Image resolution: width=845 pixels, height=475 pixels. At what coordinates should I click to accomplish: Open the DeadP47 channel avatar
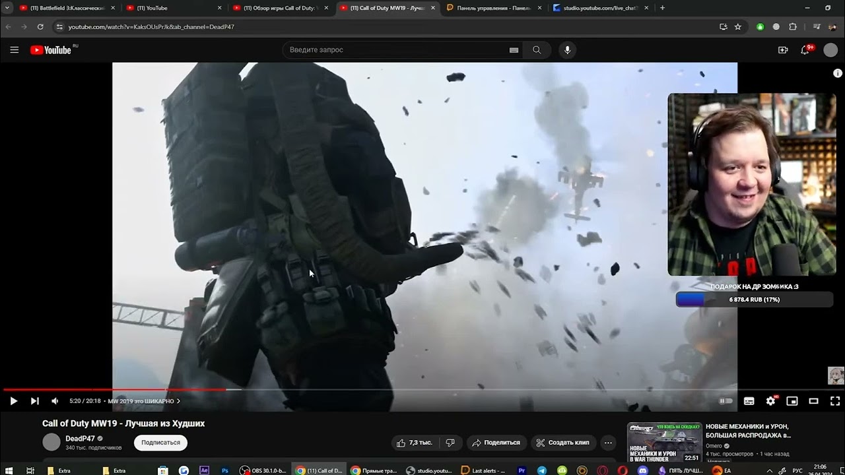tap(51, 443)
